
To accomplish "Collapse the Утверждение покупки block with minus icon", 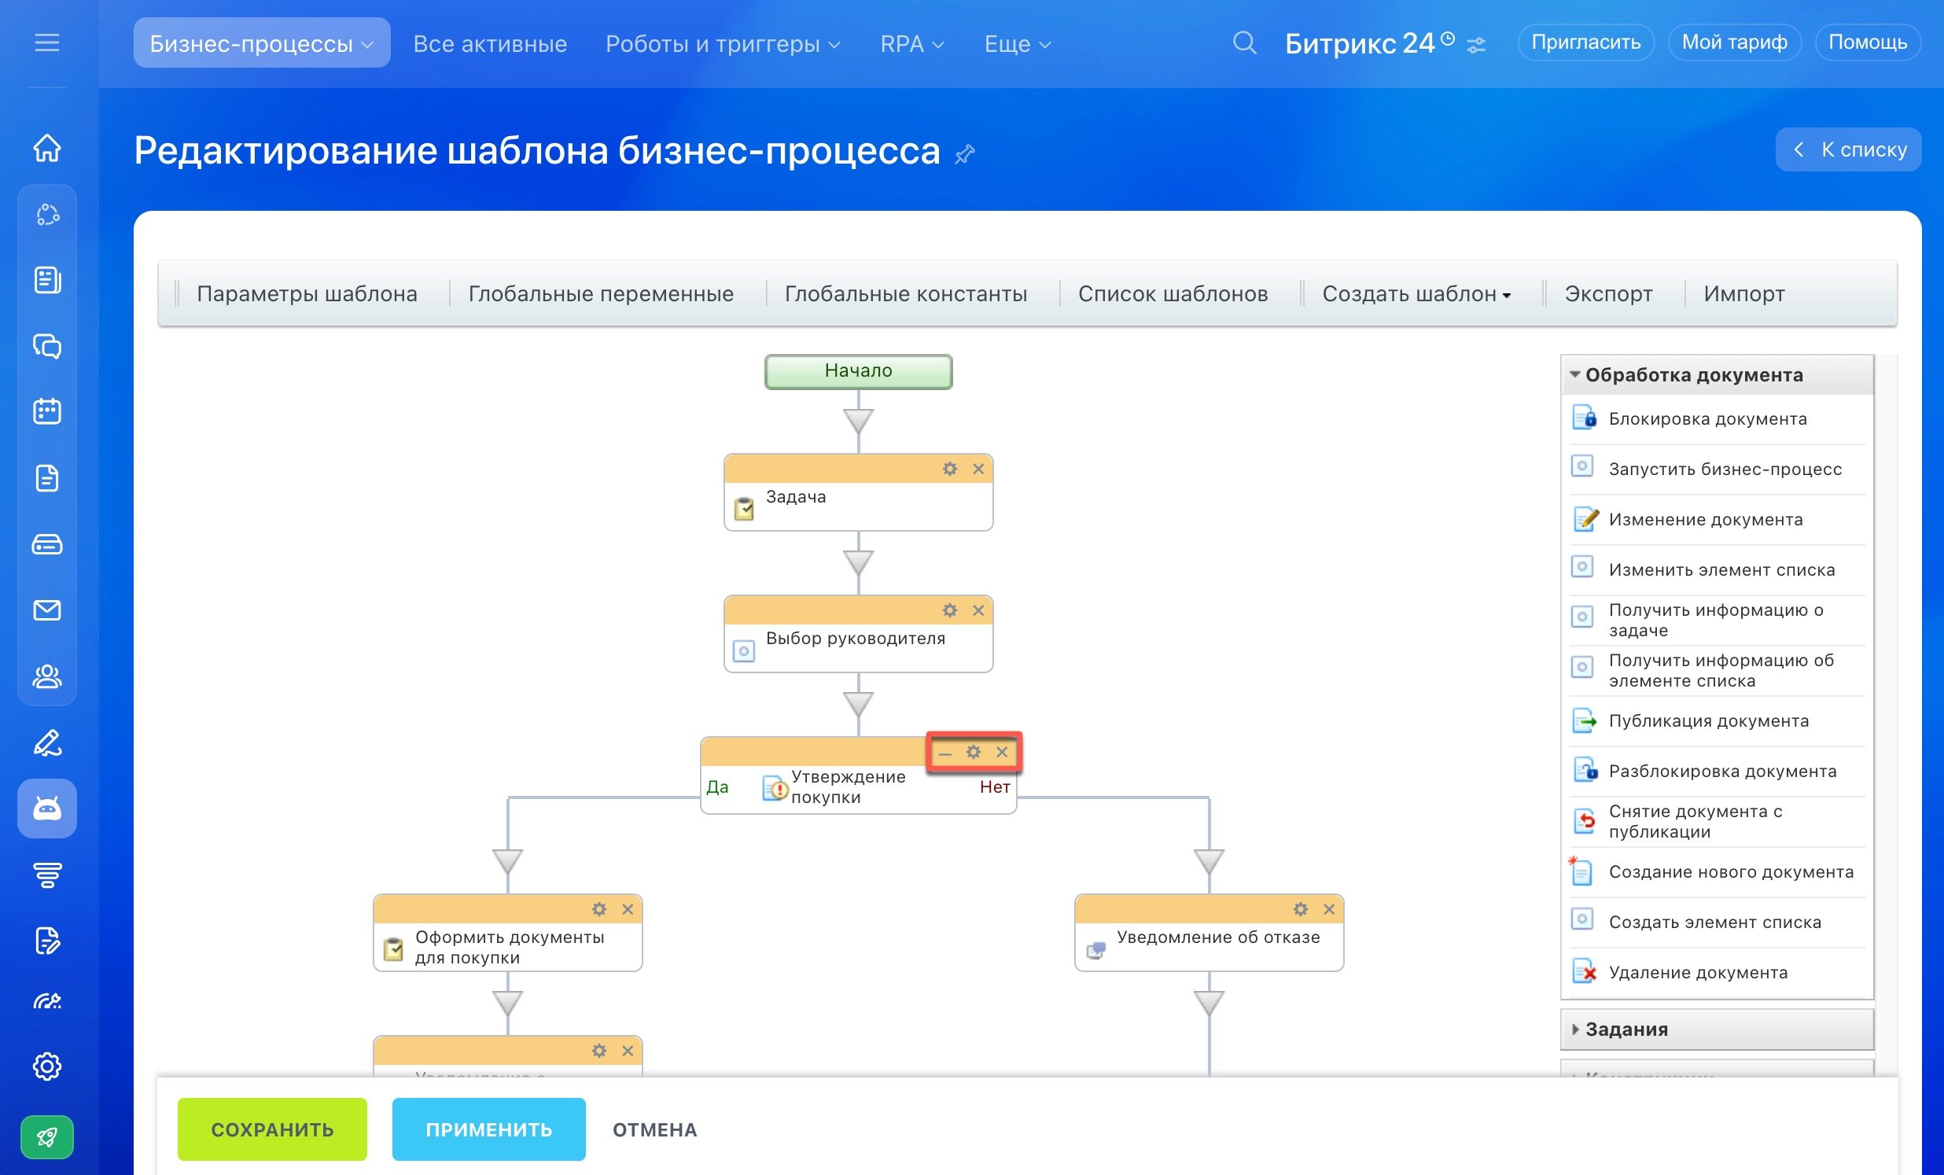I will pyautogui.click(x=944, y=753).
